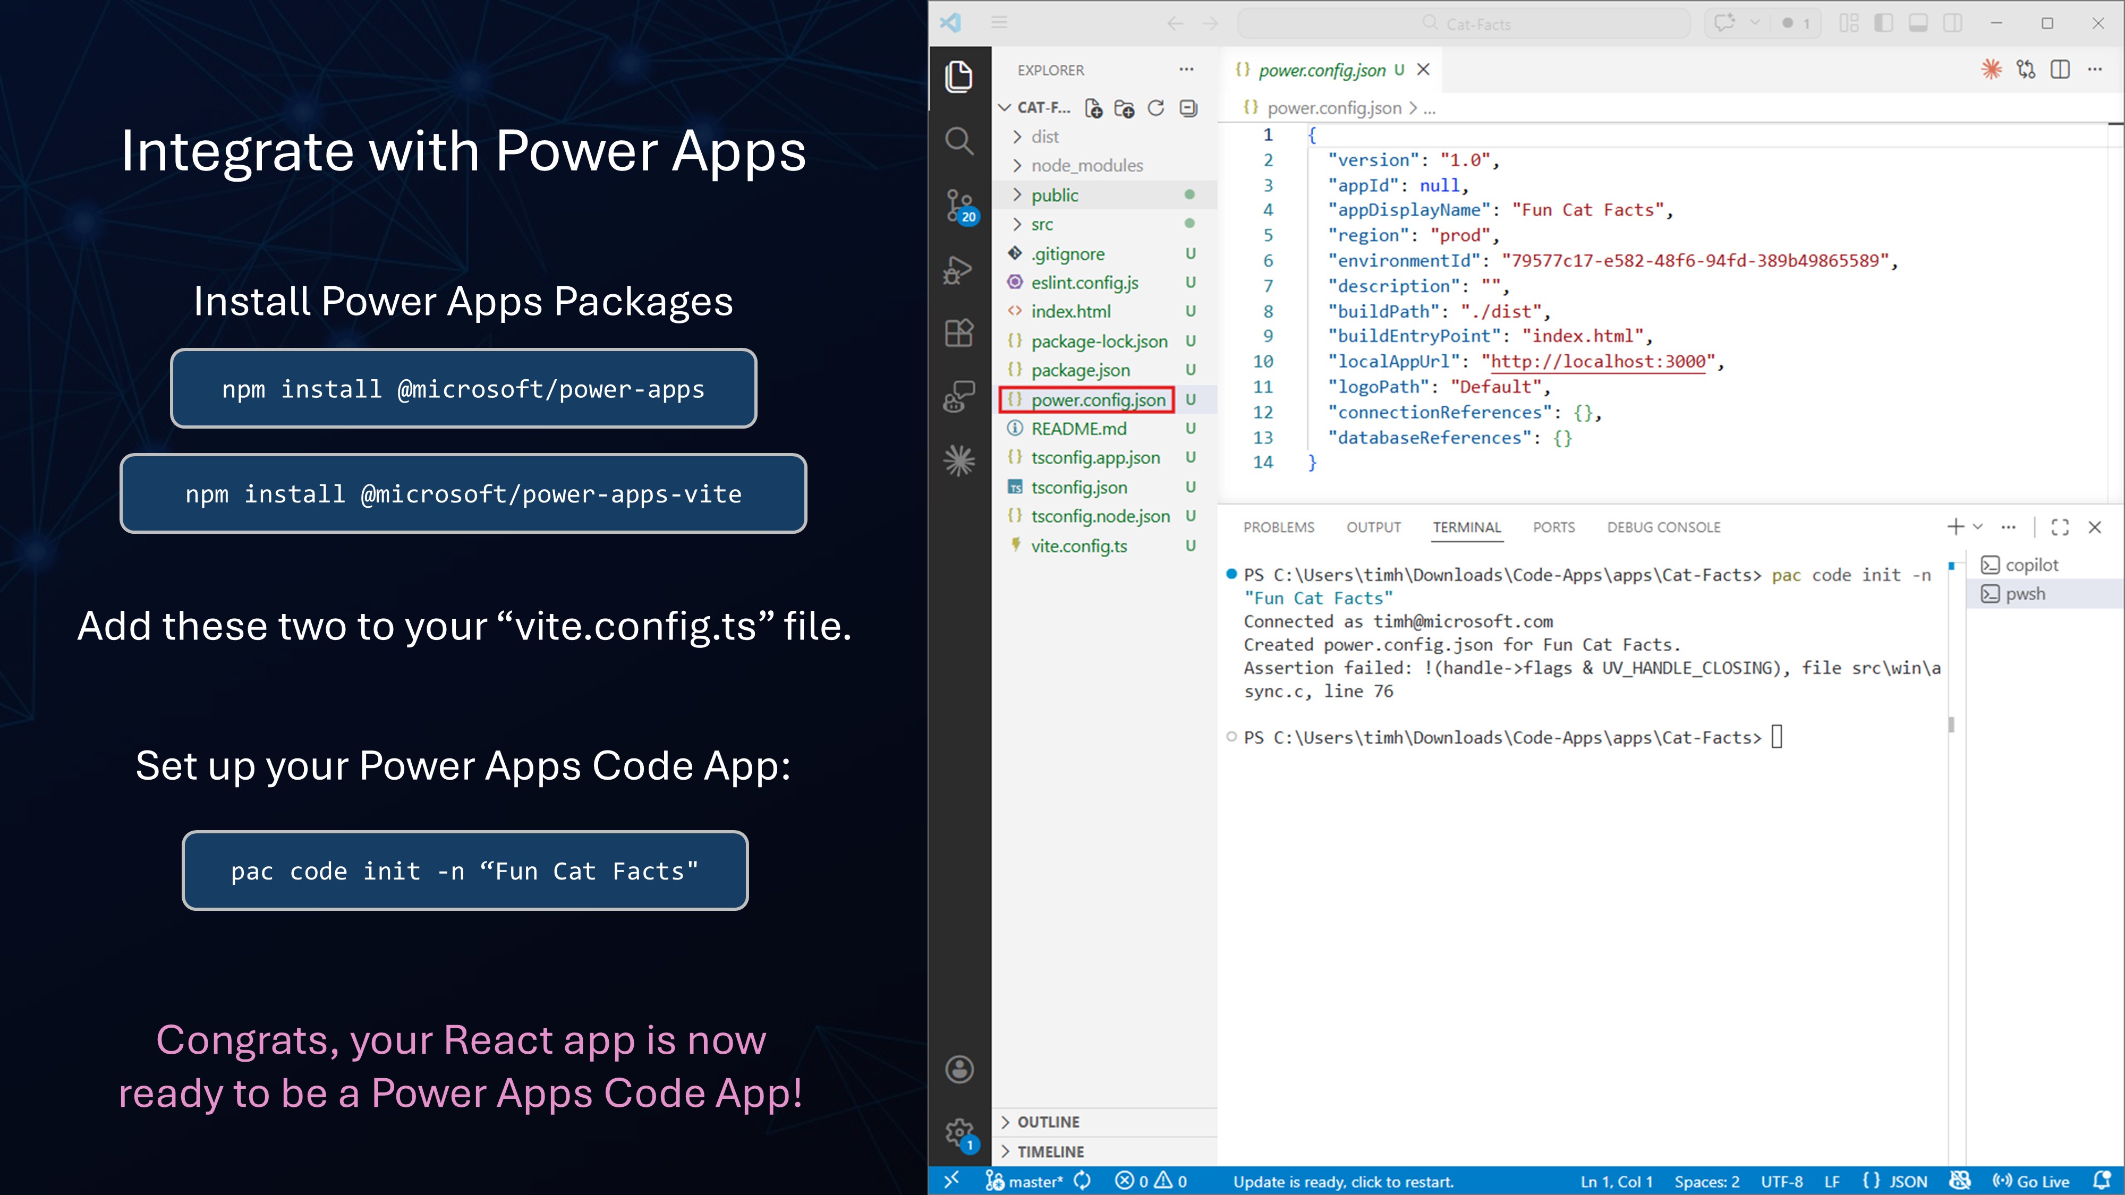Screen dimensions: 2125x1195
Task: Click the errors and warnings count in the status bar
Action: click(x=1151, y=1181)
